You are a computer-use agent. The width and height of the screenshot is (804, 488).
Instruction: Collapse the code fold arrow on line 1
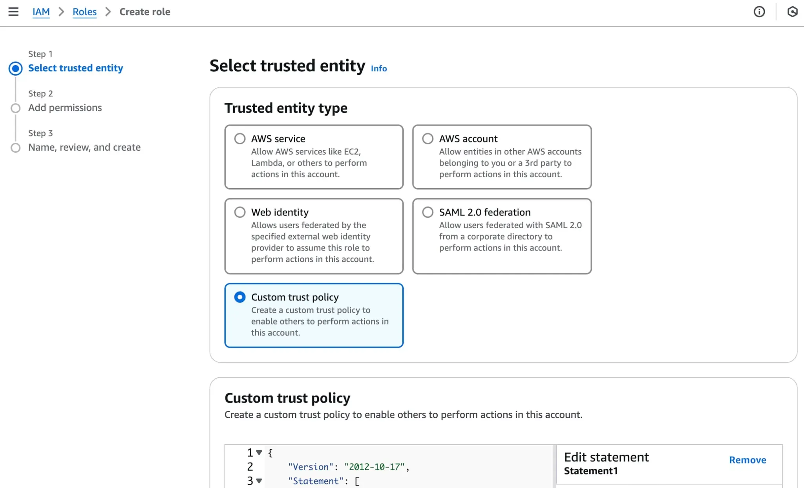(259, 453)
